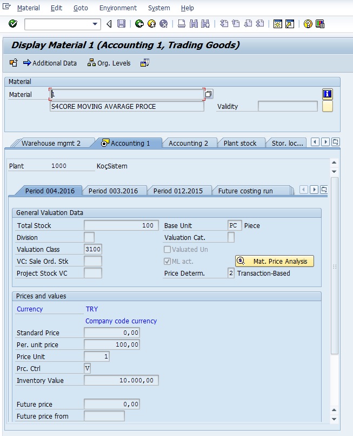Image resolution: width=353 pixels, height=436 pixels.
Task: Open the command field dropdown arrow
Action: point(96,24)
